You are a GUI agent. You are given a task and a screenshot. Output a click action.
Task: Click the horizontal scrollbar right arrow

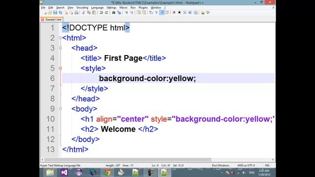click(x=273, y=159)
